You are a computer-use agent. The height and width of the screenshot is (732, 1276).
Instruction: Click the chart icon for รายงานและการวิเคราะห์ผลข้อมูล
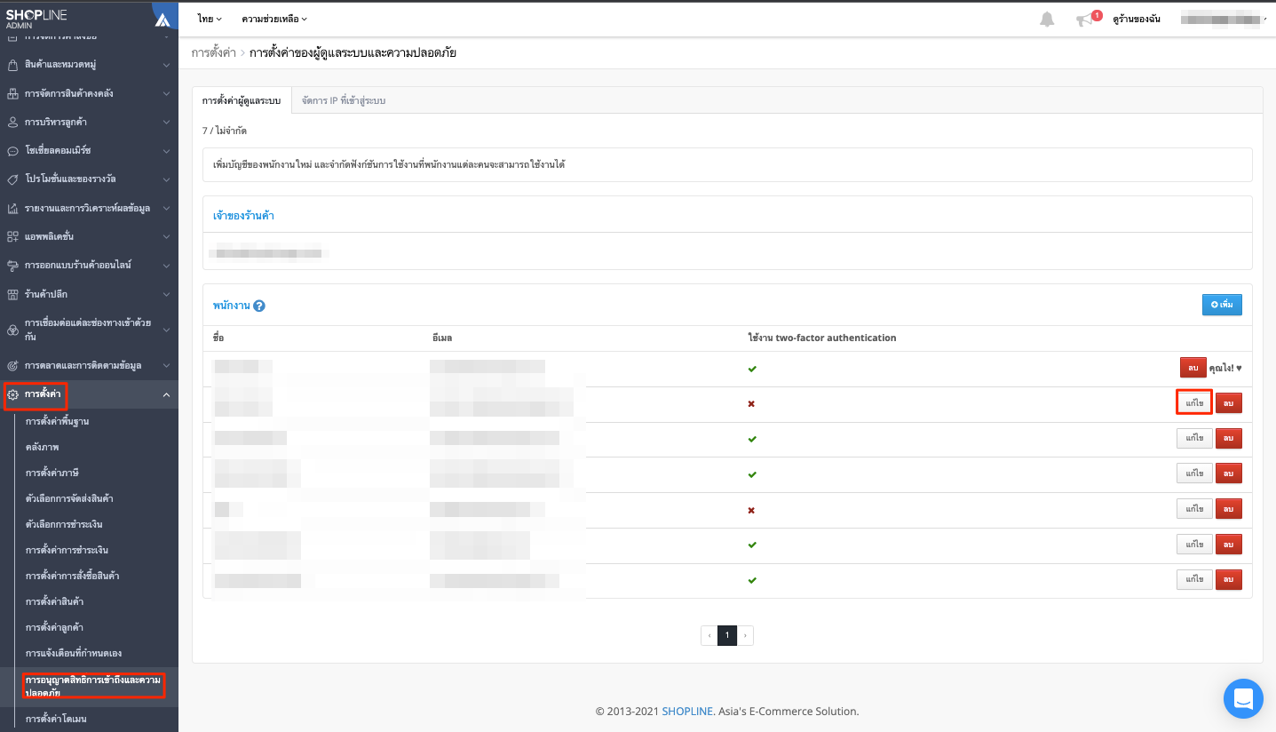pyautogui.click(x=12, y=208)
